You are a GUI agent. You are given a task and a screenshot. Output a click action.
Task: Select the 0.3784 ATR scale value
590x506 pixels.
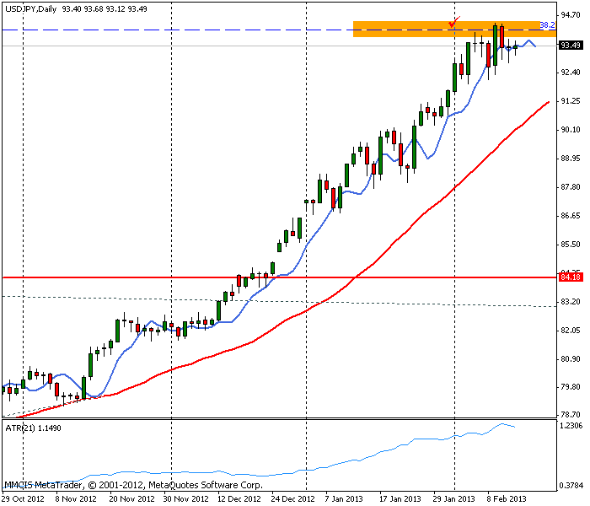click(572, 485)
